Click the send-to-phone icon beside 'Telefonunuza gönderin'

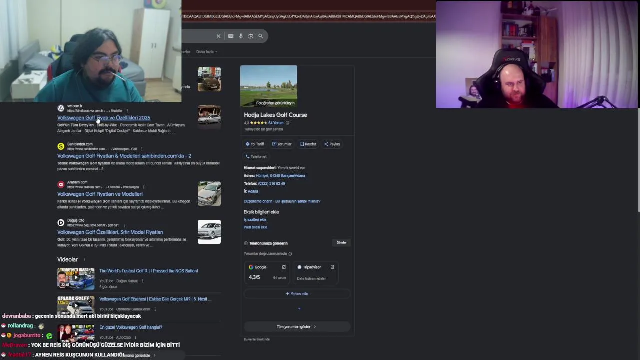[246, 243]
